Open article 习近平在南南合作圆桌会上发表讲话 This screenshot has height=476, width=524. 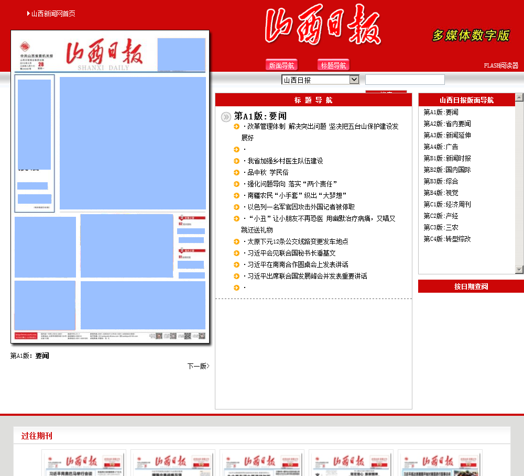pyautogui.click(x=298, y=264)
